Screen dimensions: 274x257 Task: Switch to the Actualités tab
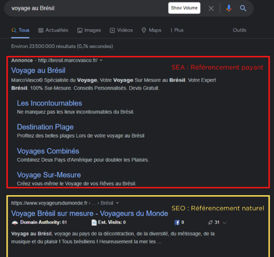tap(53, 30)
